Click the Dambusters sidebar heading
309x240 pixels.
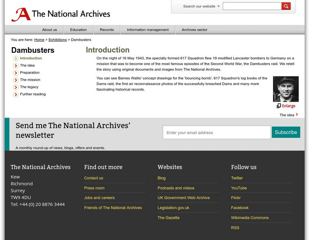point(33,50)
